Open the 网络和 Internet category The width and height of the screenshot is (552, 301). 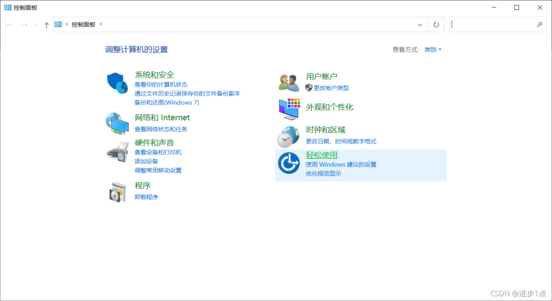click(162, 118)
